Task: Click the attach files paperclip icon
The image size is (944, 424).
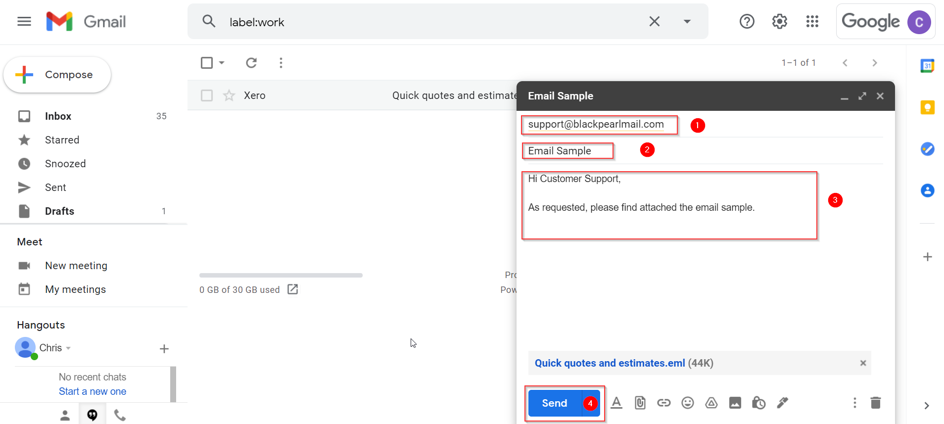Action: 640,403
